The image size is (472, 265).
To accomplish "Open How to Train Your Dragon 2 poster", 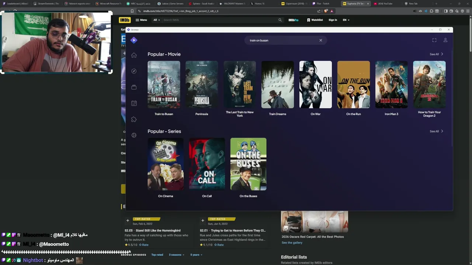I will click(x=429, y=85).
